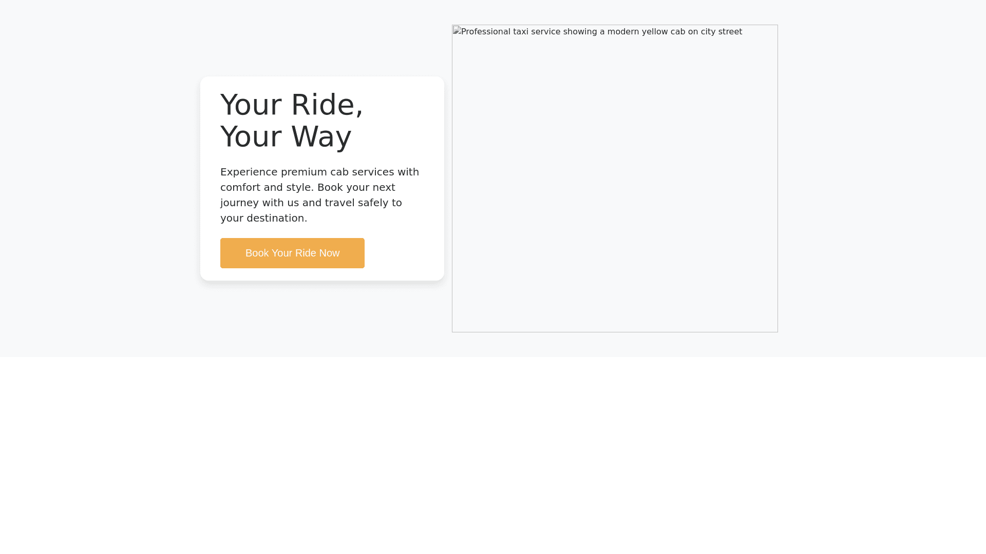This screenshot has width=986, height=554.
Task: Click the "Your Ride, Your Way" heading
Action: click(x=292, y=121)
